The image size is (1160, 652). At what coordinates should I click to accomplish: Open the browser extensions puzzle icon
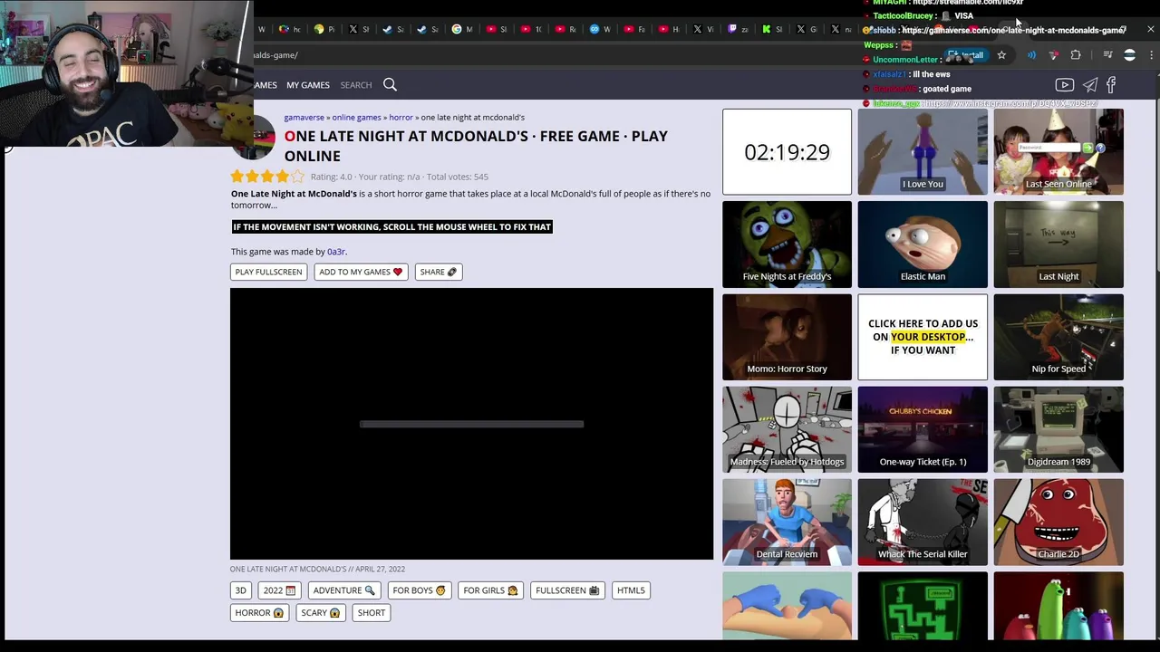tap(1076, 55)
